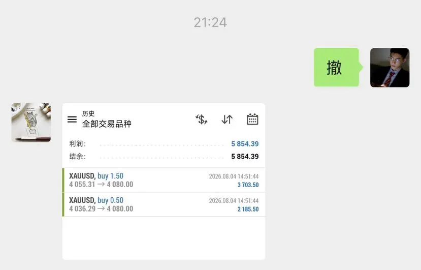Tap the empty area of the history screenshot
Image resolution: width=421 pixels, height=270 pixels.
pyautogui.click(x=164, y=238)
